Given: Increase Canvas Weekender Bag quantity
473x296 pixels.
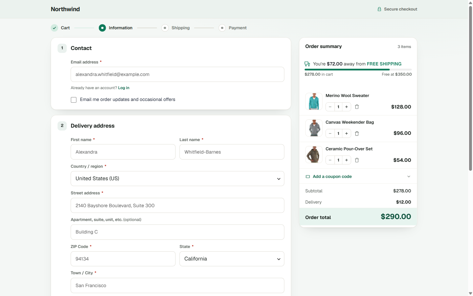Looking at the screenshot, I should (x=347, y=134).
